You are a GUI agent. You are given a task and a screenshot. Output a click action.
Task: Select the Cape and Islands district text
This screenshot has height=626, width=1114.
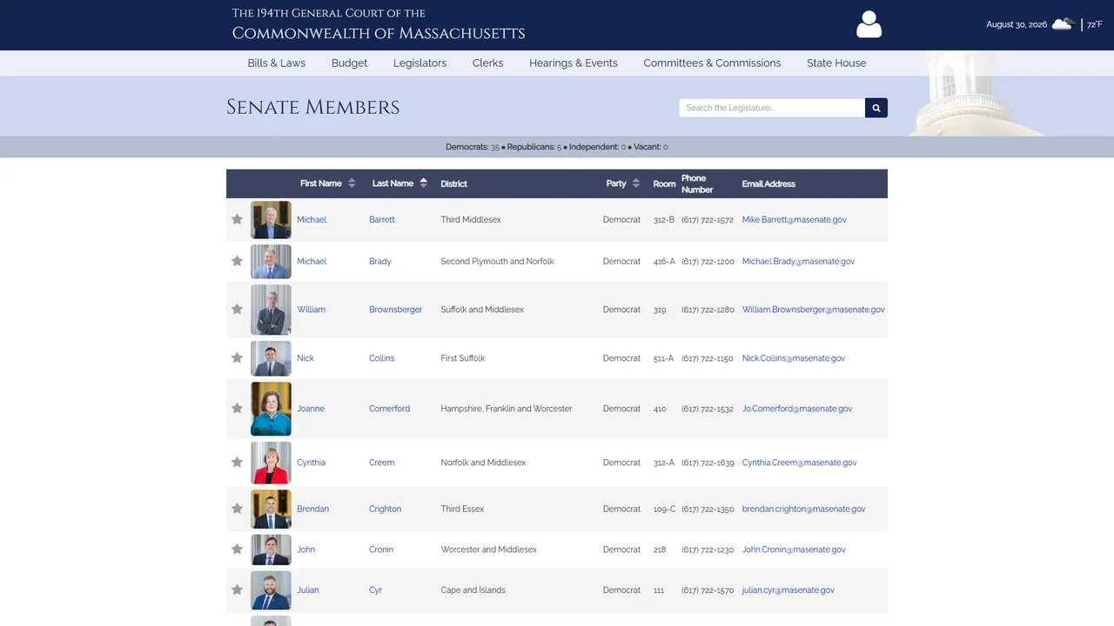tap(473, 590)
